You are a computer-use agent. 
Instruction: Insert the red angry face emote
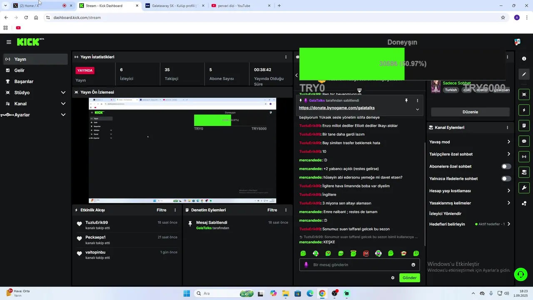click(366, 253)
